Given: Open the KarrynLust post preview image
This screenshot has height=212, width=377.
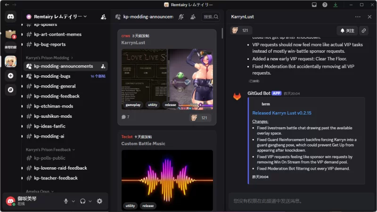Looking at the screenshot, I should (167, 79).
